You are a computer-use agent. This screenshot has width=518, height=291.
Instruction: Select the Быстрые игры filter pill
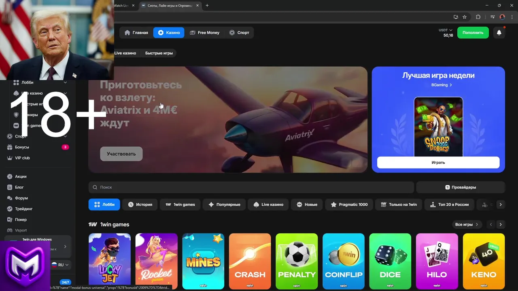[x=159, y=53]
